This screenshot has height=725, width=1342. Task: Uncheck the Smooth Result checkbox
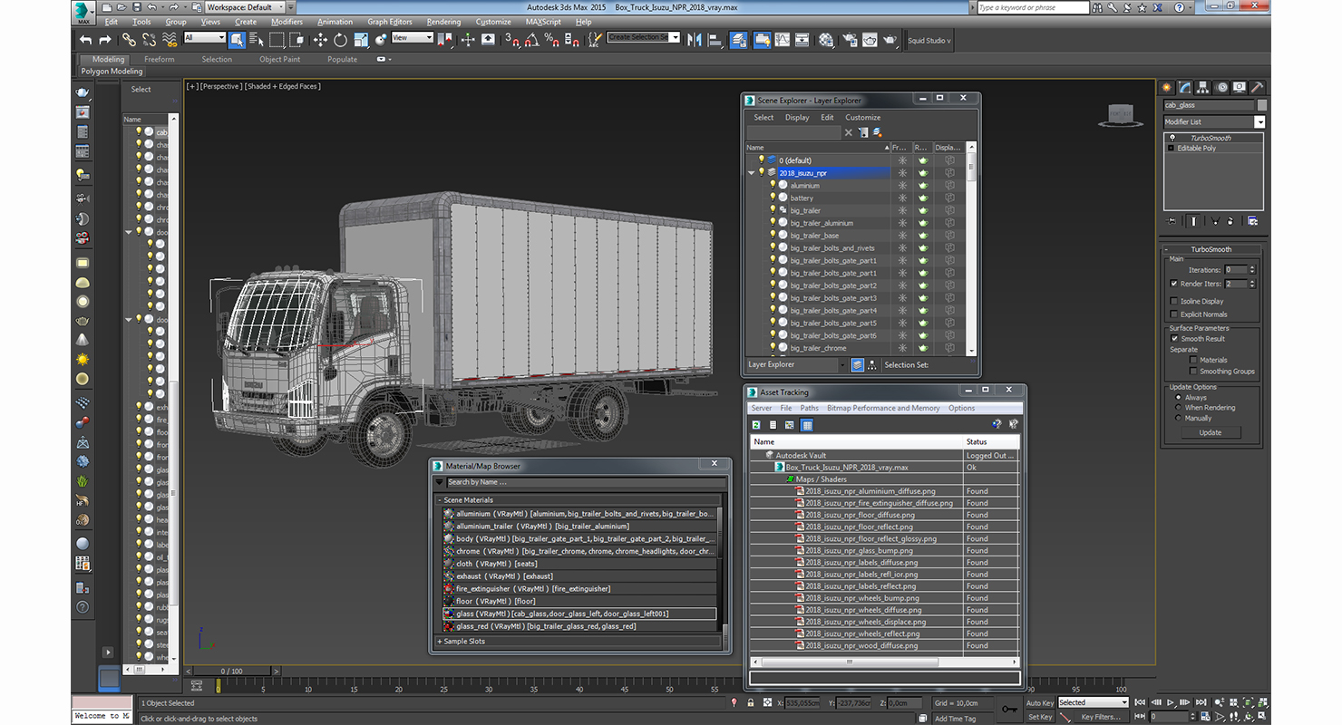tap(1173, 339)
